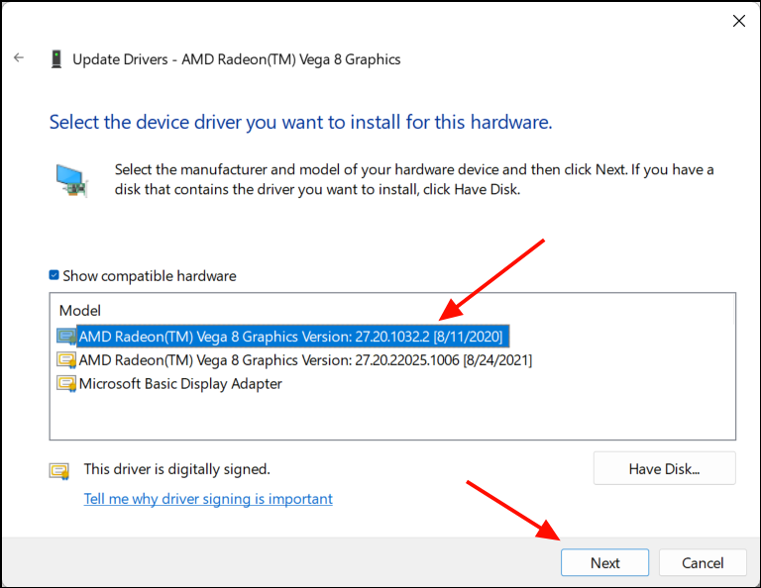Uncheck Show compatible hardware
This screenshot has height=588, width=761.
tap(54, 275)
